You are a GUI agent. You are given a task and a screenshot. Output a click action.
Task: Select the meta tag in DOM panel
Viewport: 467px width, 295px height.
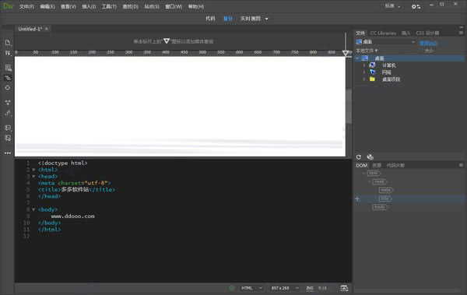click(x=385, y=190)
